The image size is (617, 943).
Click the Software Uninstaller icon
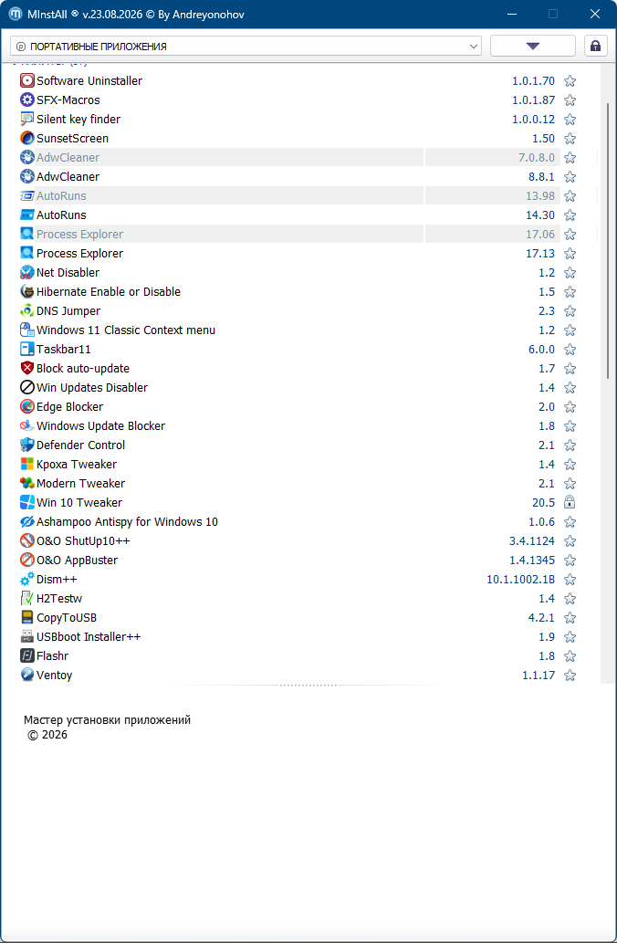27,80
